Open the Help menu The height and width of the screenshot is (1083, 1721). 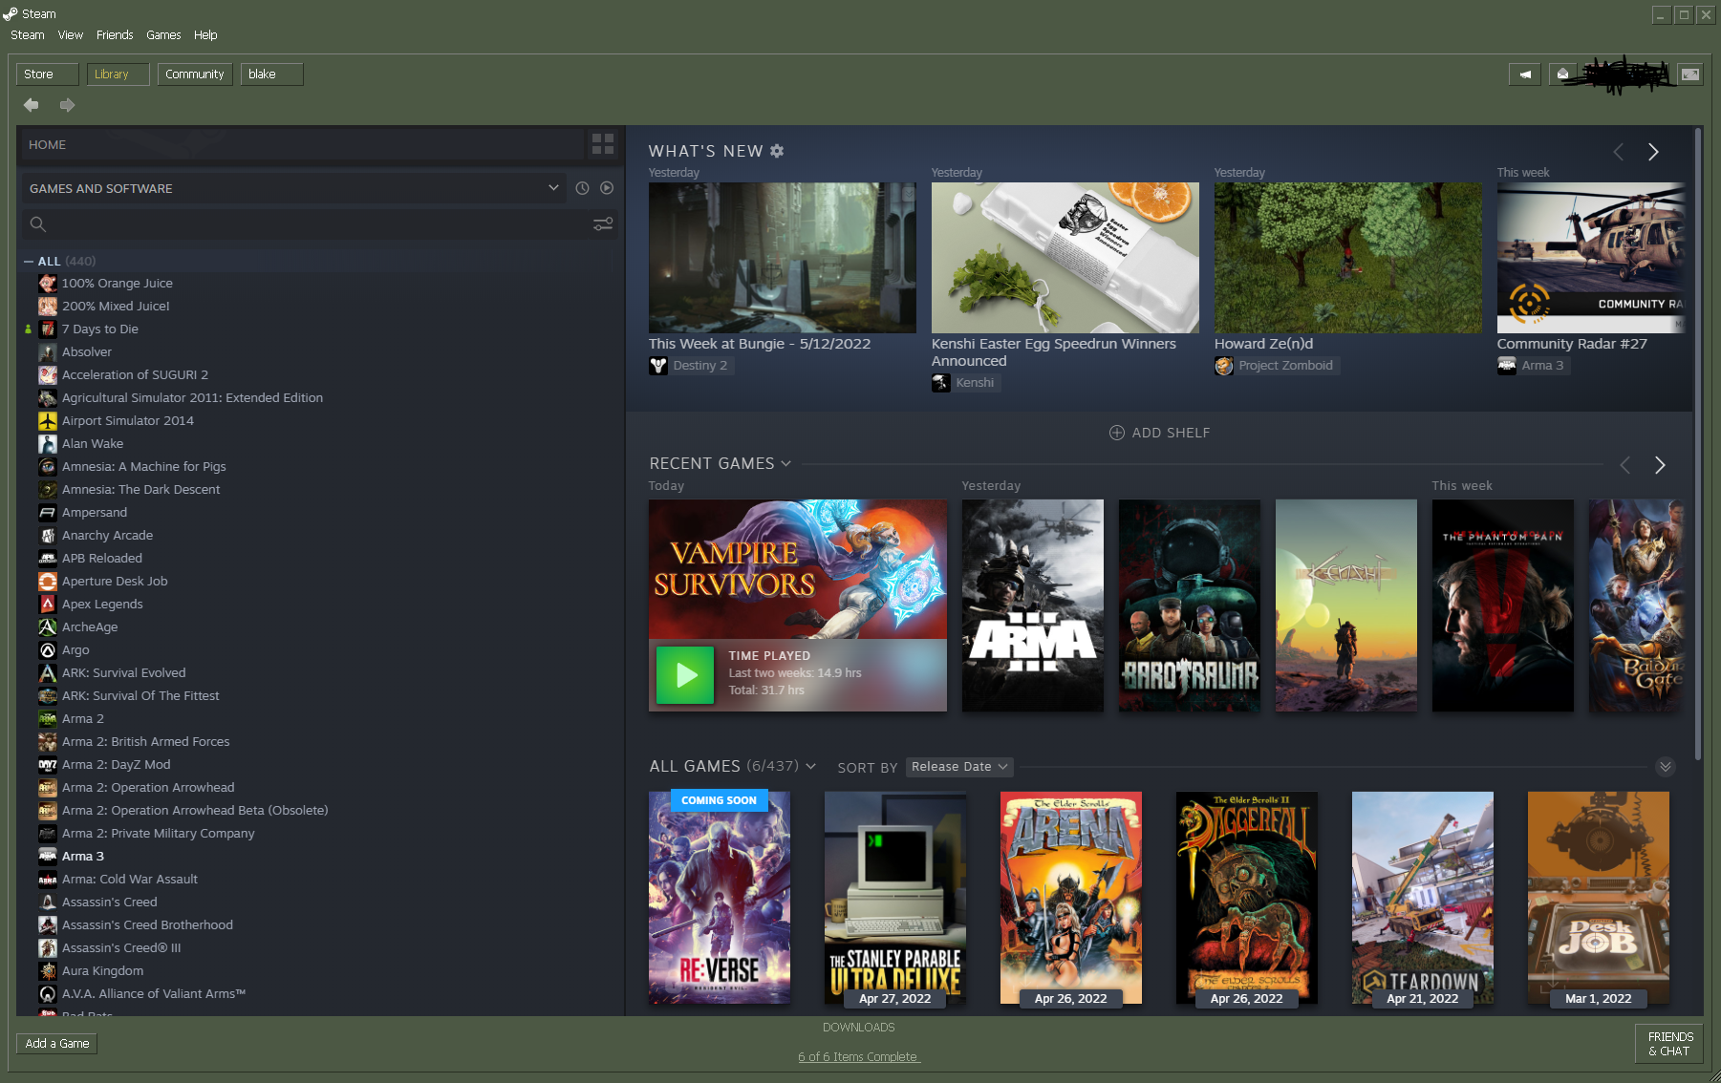[x=205, y=35]
